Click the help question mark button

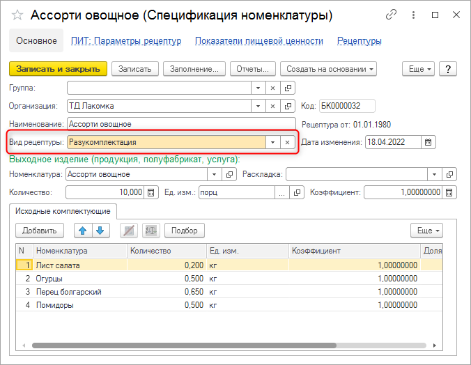[447, 68]
